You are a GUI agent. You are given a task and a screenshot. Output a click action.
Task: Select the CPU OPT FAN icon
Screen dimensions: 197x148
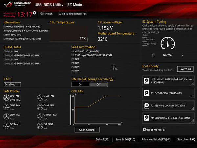[40, 116]
